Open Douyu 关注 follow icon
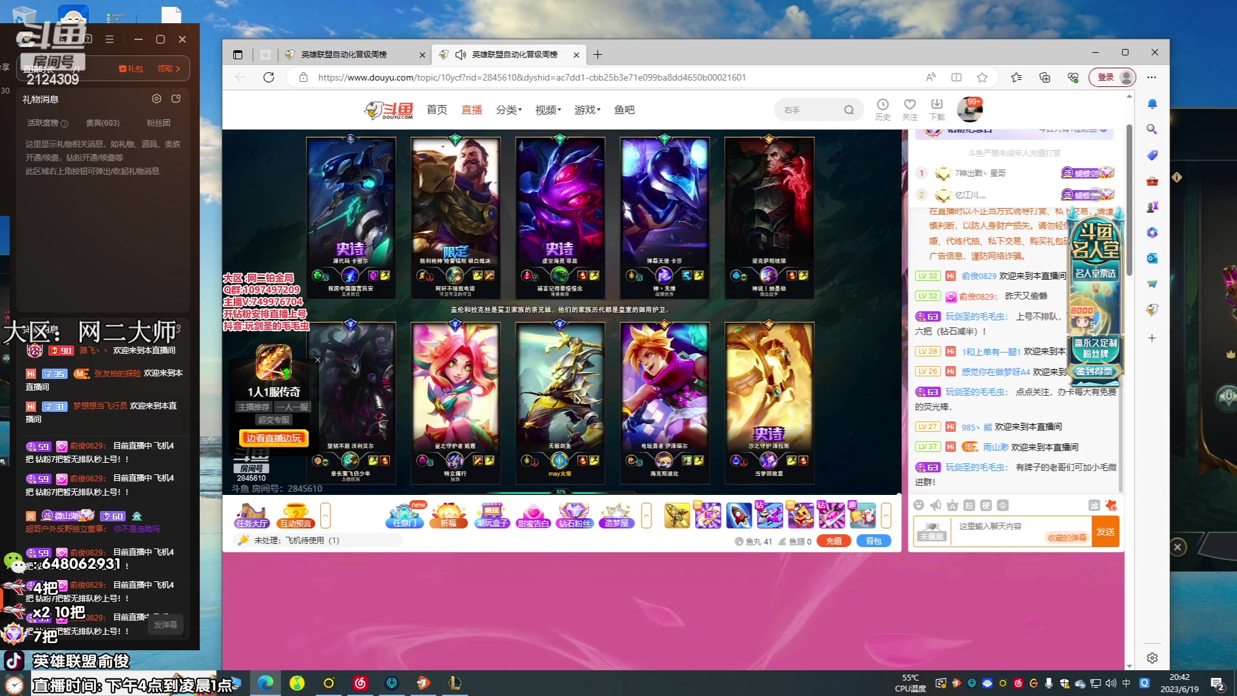Viewport: 1237px width, 696px height. click(x=910, y=110)
